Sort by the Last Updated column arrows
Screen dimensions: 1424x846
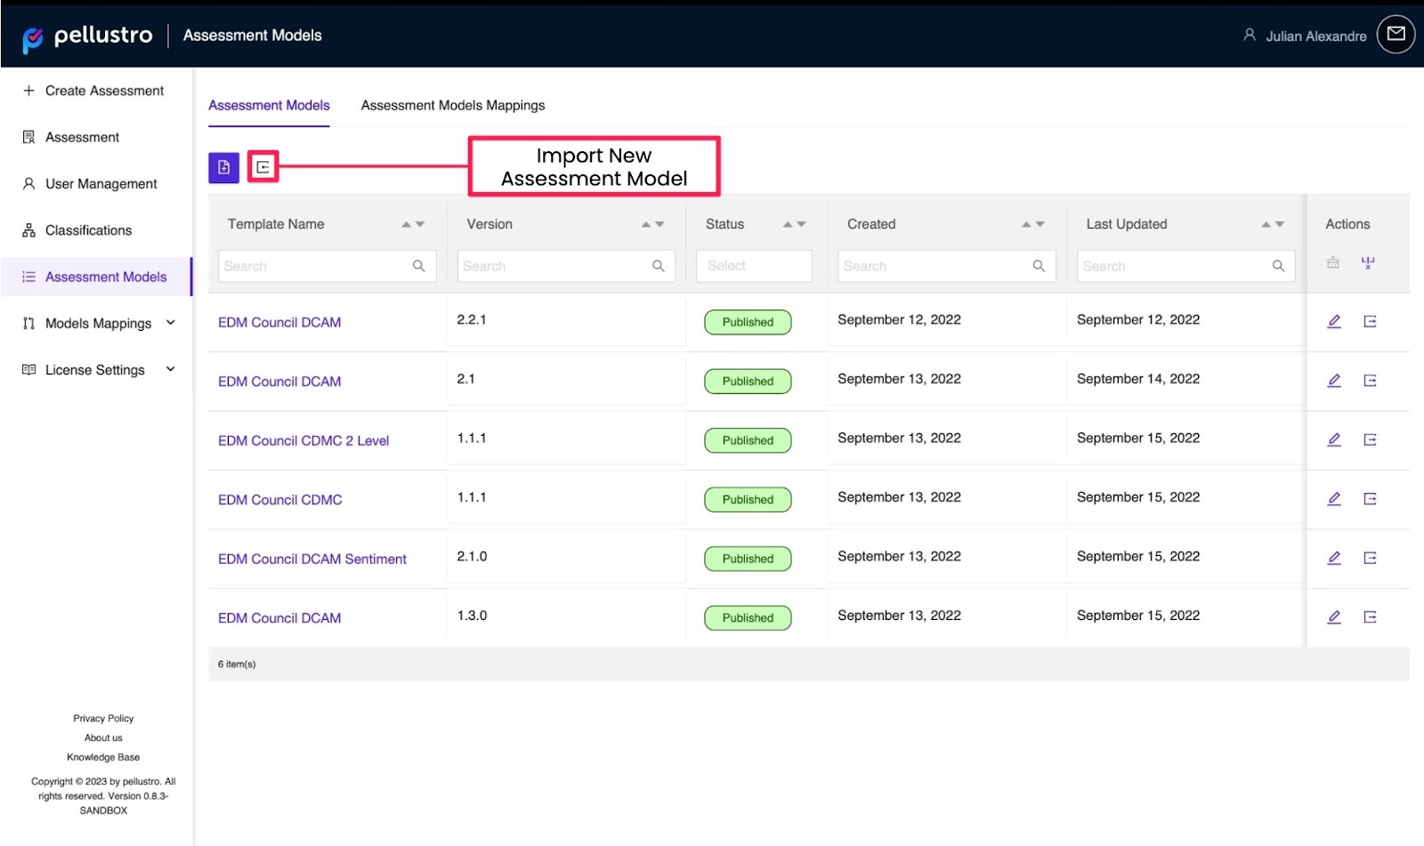(1272, 224)
